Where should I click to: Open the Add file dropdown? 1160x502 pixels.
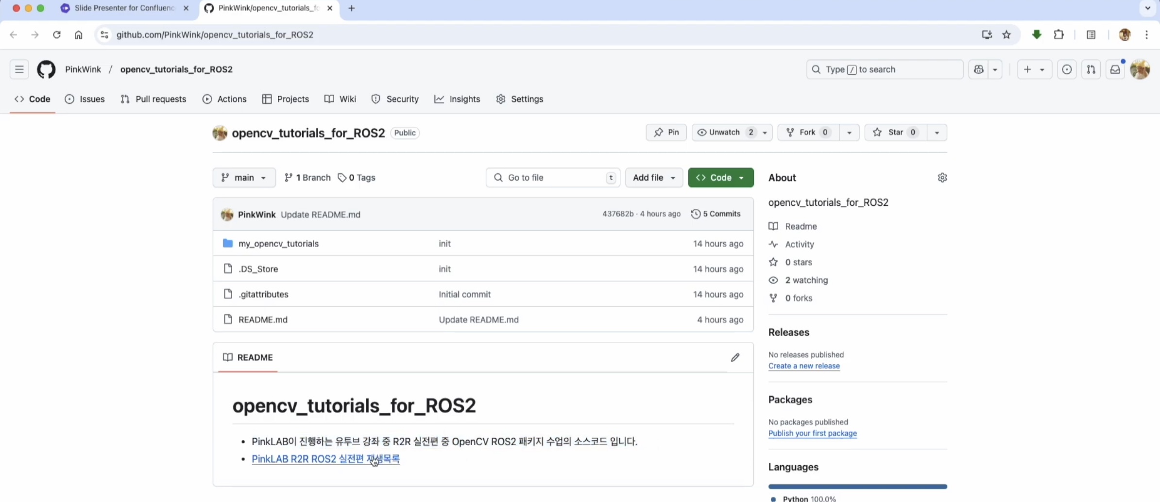654,178
